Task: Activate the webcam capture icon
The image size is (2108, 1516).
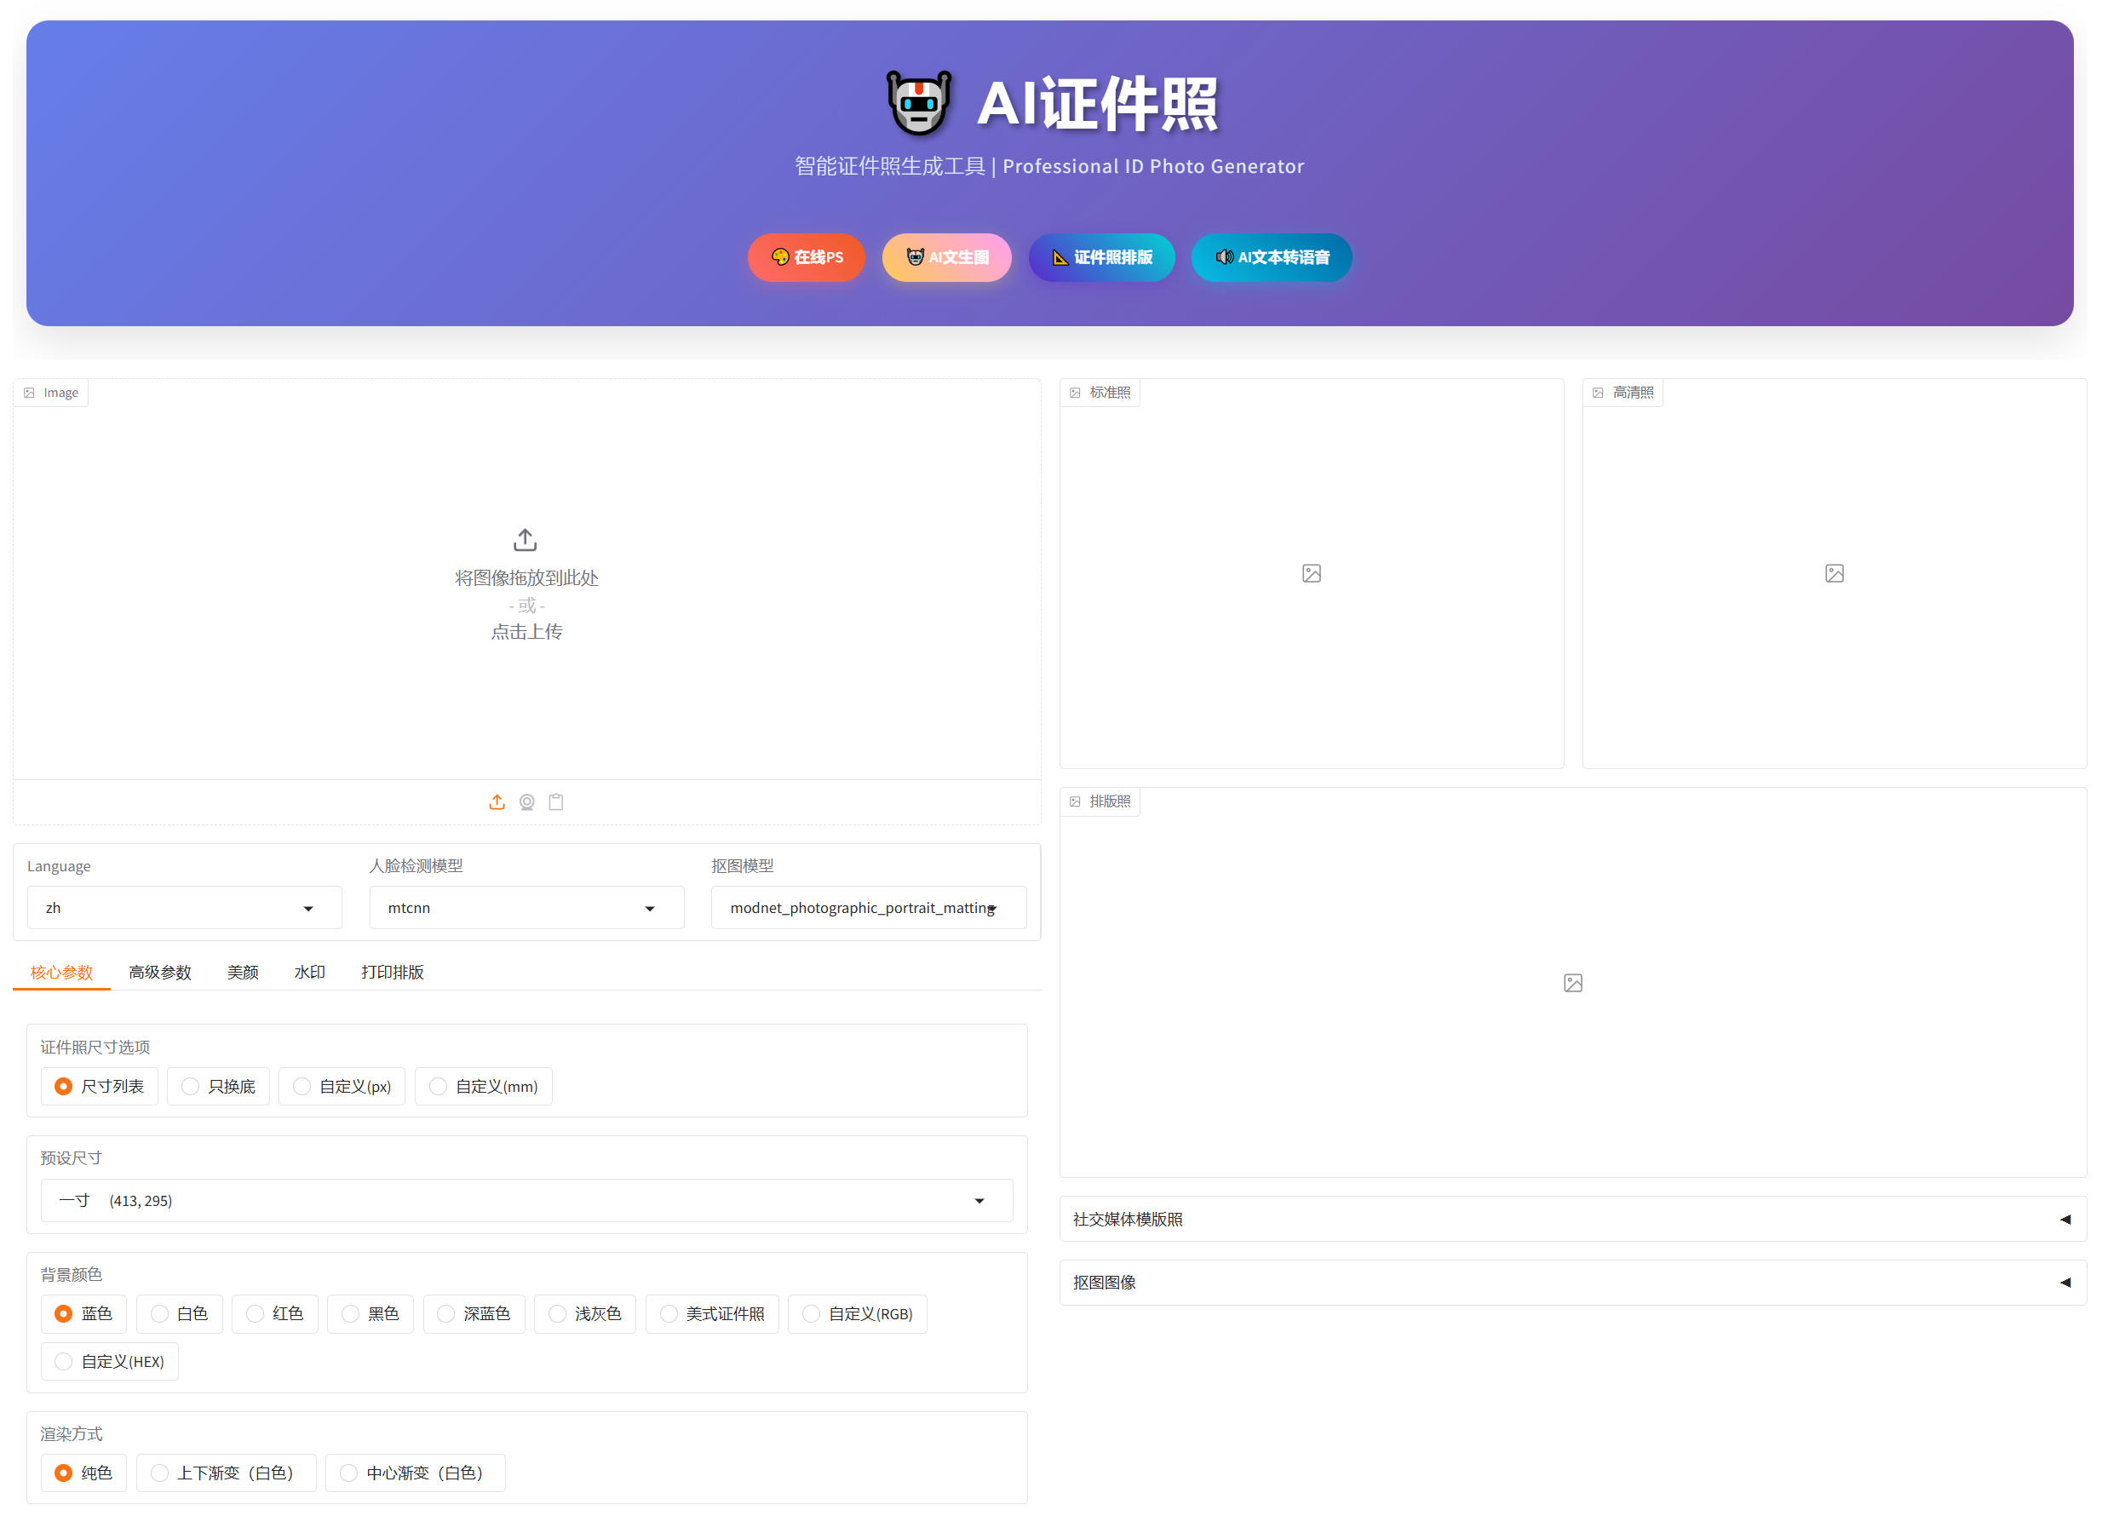Action: pyautogui.click(x=527, y=802)
